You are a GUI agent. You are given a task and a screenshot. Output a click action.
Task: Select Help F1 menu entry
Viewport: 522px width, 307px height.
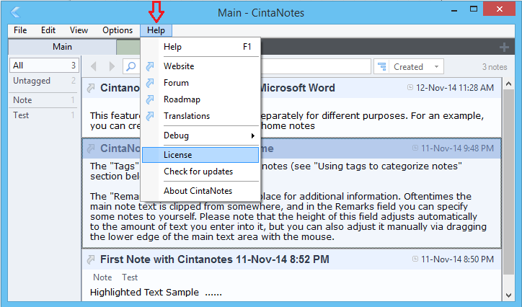click(200, 47)
